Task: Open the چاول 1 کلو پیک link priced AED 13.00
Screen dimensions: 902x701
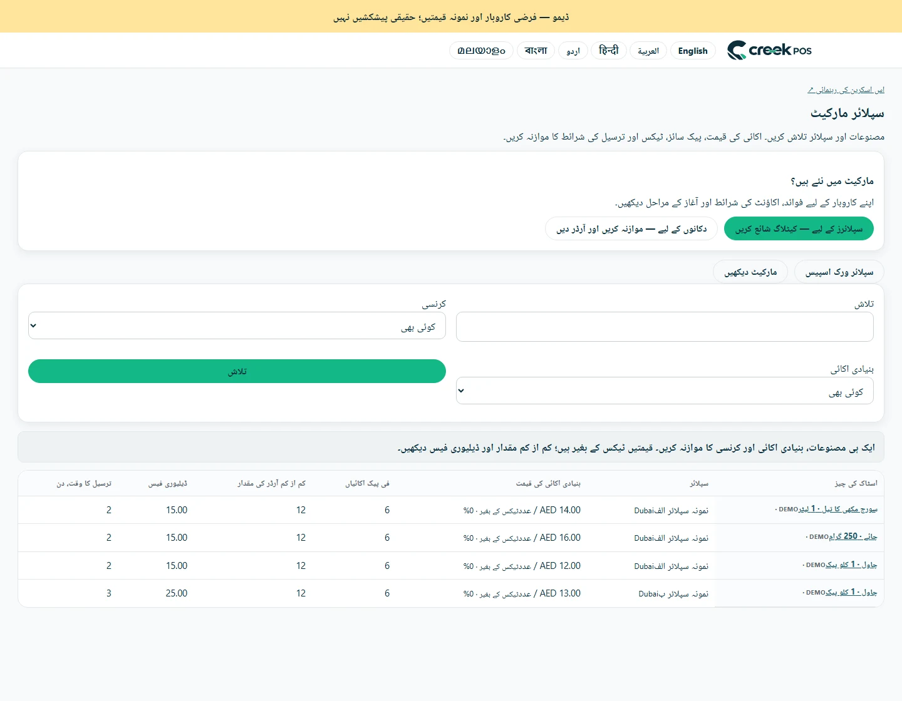Action: coord(851,592)
